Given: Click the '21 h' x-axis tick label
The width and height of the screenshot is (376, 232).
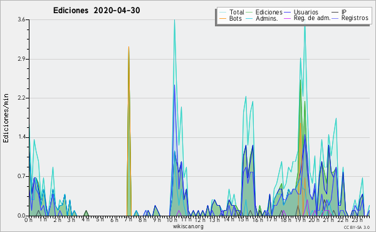Looking at the screenshot, I should point(328,220).
